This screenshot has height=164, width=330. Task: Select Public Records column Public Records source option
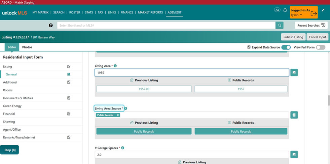[x=241, y=131]
